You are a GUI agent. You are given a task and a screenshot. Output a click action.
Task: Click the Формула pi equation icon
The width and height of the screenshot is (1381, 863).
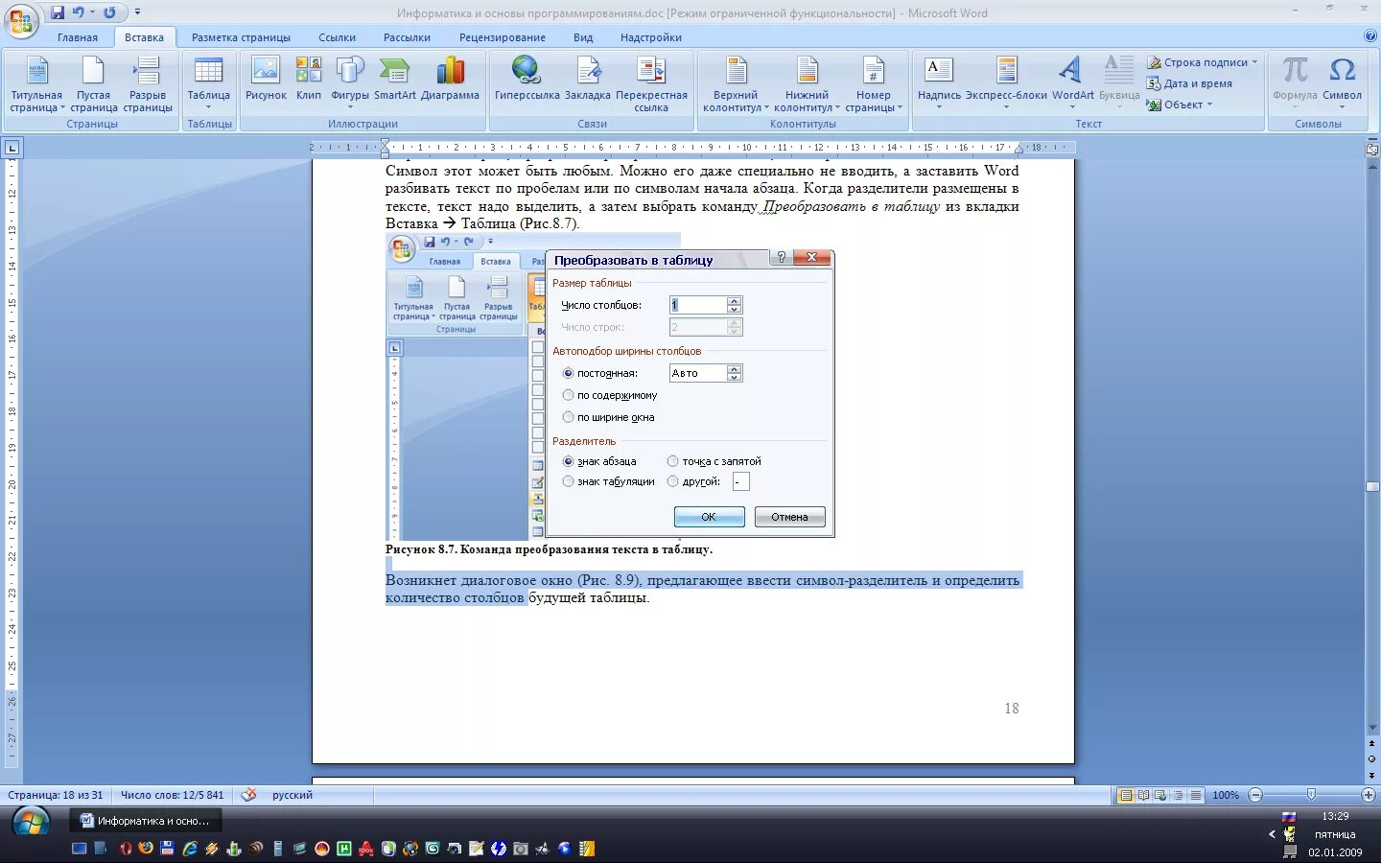click(1295, 79)
